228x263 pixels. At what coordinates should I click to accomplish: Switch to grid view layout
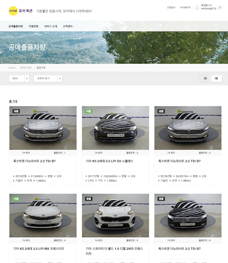pyautogui.click(x=205, y=78)
